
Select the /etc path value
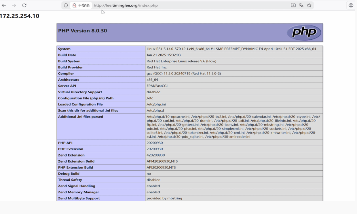150,98
